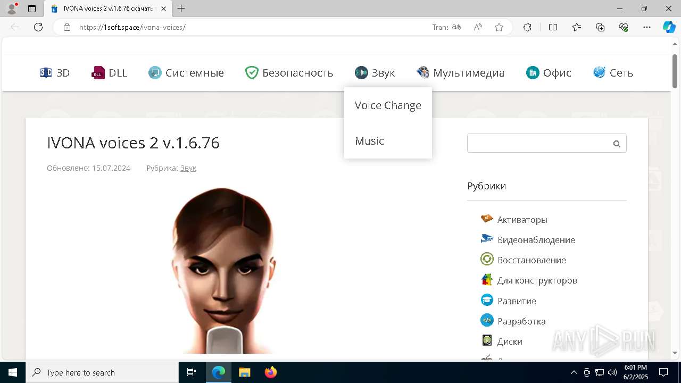Click the Для конструкторов blocks icon
681x383 pixels.
pos(487,279)
